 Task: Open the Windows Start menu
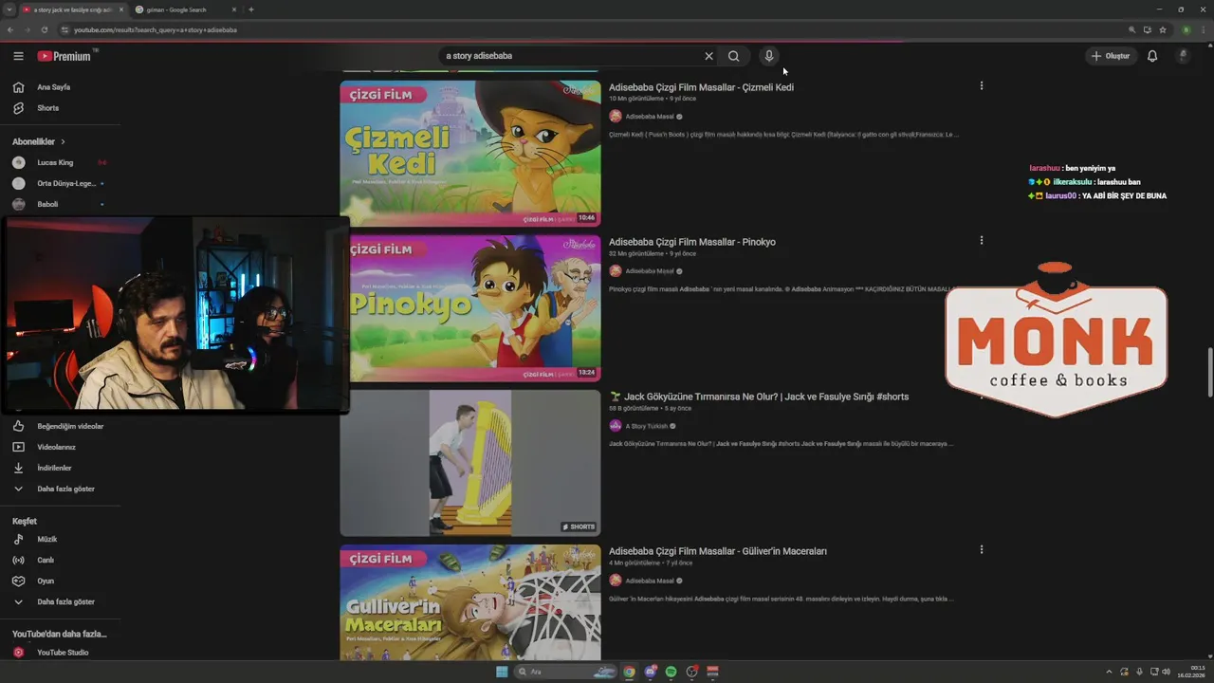502,672
